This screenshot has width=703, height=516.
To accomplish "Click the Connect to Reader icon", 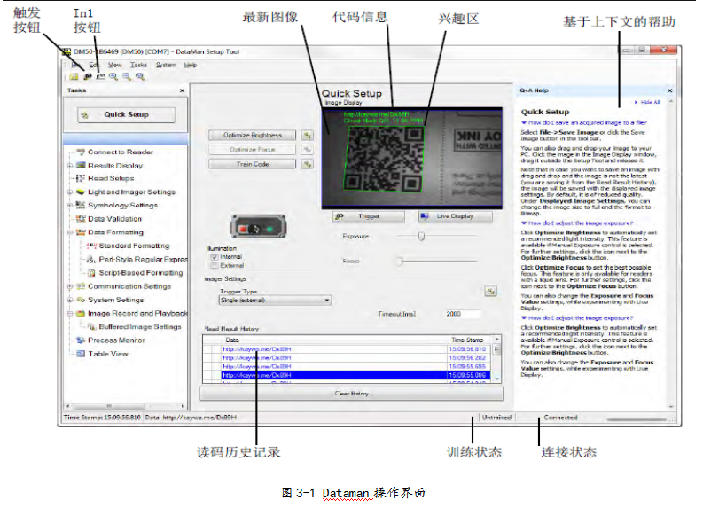I will [x=81, y=152].
